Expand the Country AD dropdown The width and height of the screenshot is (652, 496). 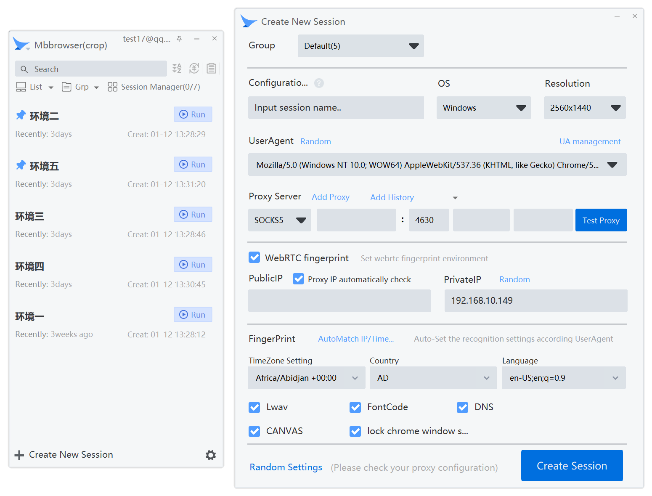tap(433, 378)
